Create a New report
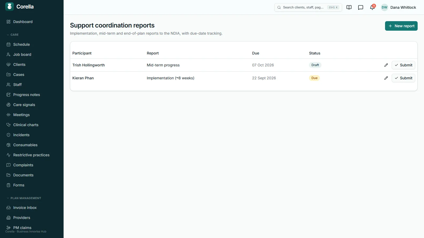 (x=401, y=26)
